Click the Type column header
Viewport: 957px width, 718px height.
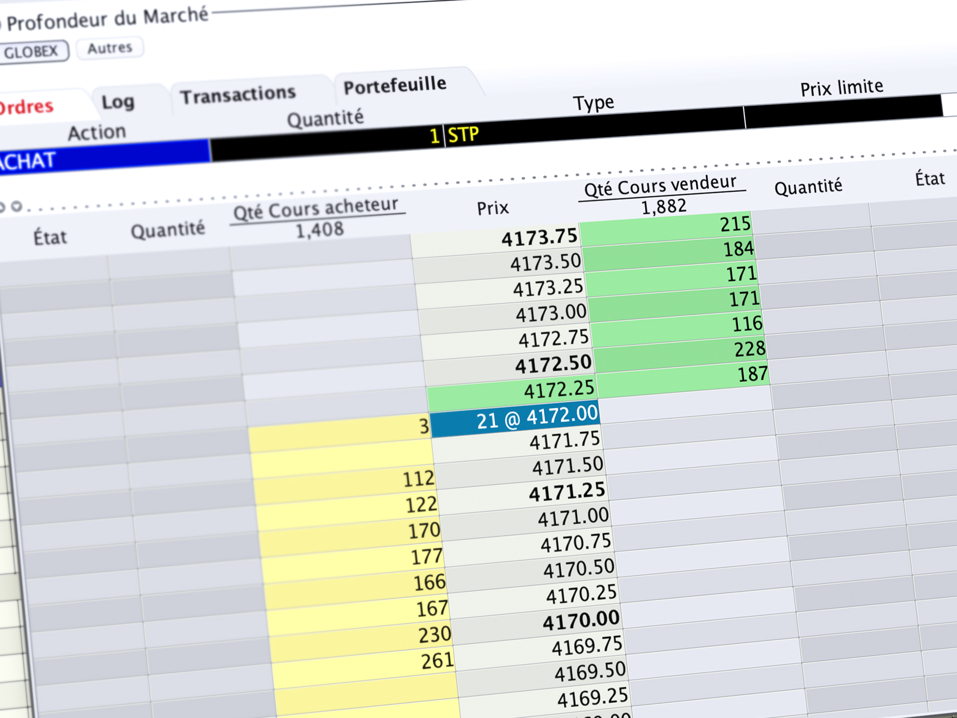pyautogui.click(x=593, y=102)
